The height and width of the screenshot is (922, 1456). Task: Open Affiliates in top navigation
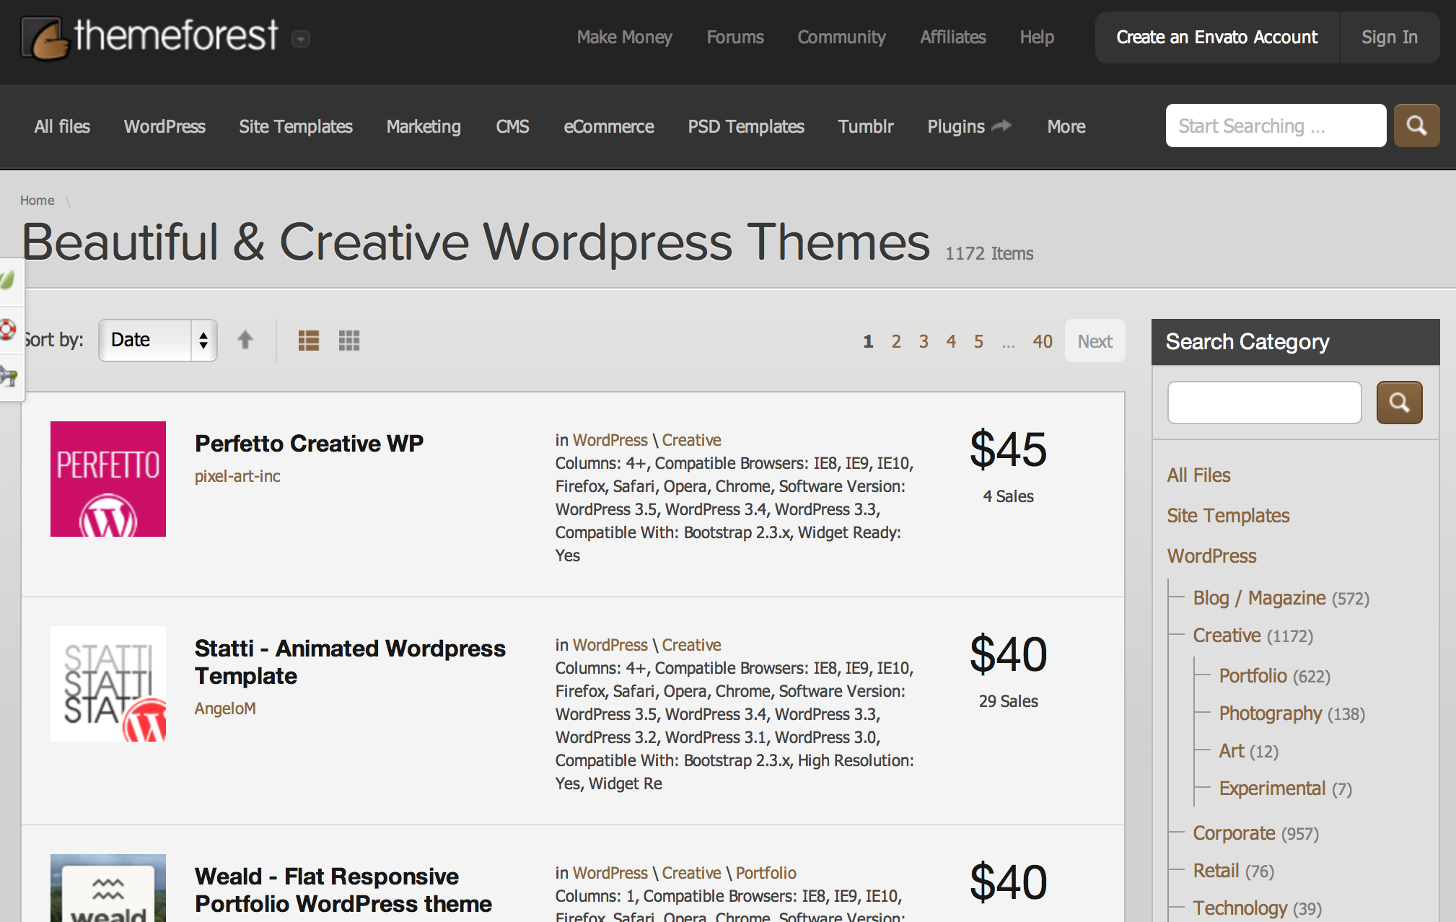(952, 38)
